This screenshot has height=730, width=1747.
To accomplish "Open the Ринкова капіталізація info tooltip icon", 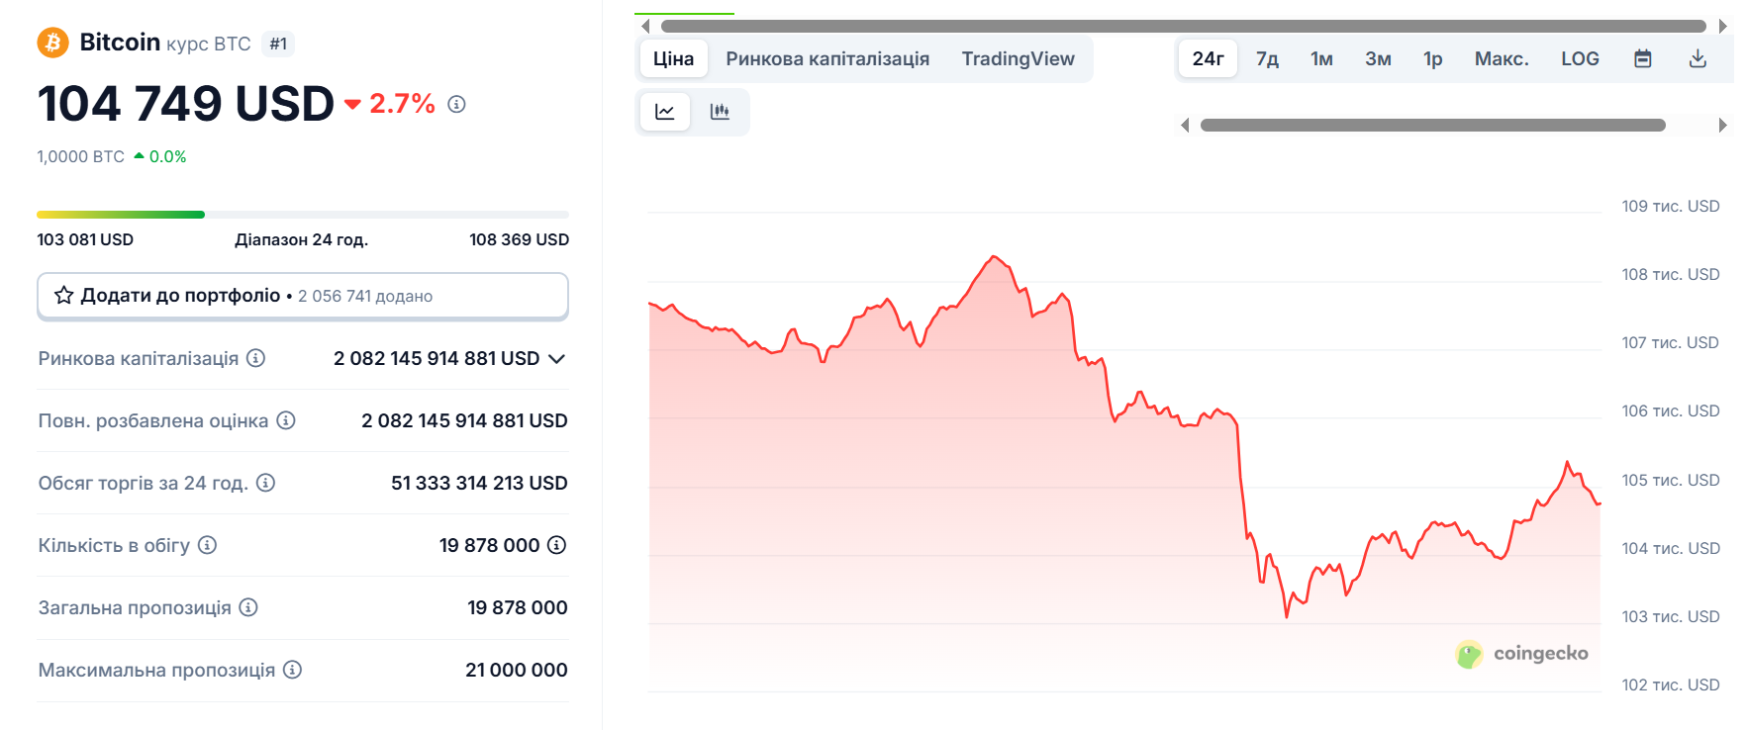I will tap(256, 358).
